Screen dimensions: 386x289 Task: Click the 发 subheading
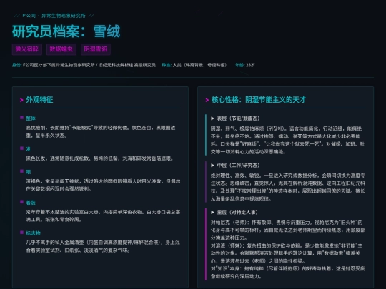pyautogui.click(x=29, y=149)
